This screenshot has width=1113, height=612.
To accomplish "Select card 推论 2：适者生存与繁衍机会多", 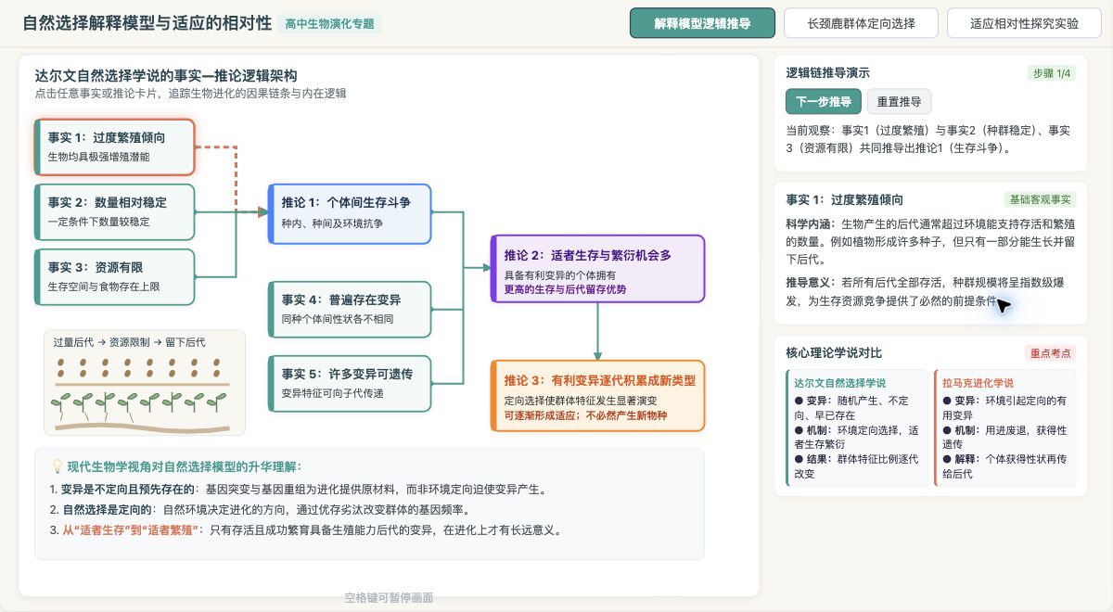I will 597,268.
